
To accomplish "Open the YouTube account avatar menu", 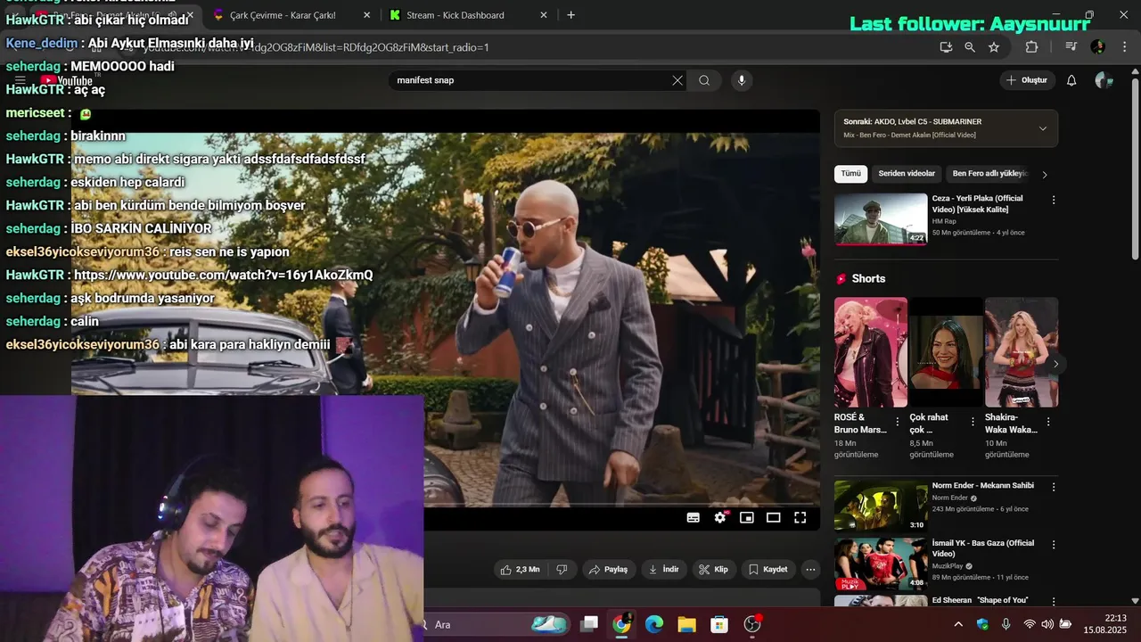I will click(x=1104, y=80).
